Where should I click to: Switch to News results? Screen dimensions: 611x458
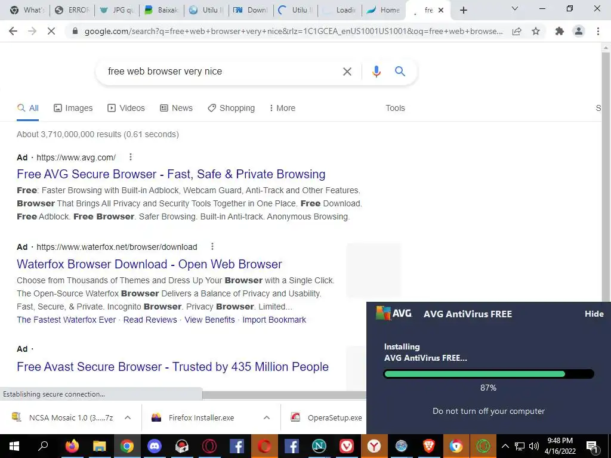pos(176,108)
